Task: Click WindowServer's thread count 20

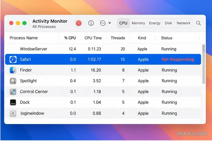Action: coord(123,49)
